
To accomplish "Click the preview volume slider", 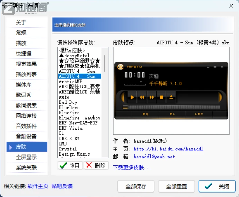I will pos(135,84).
